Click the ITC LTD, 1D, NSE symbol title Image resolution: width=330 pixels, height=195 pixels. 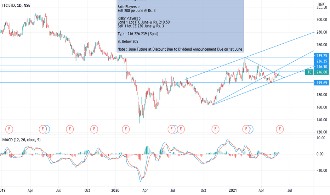16,5
